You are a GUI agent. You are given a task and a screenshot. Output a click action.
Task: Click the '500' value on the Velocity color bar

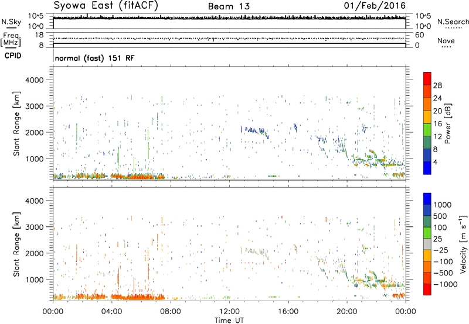coord(441,216)
